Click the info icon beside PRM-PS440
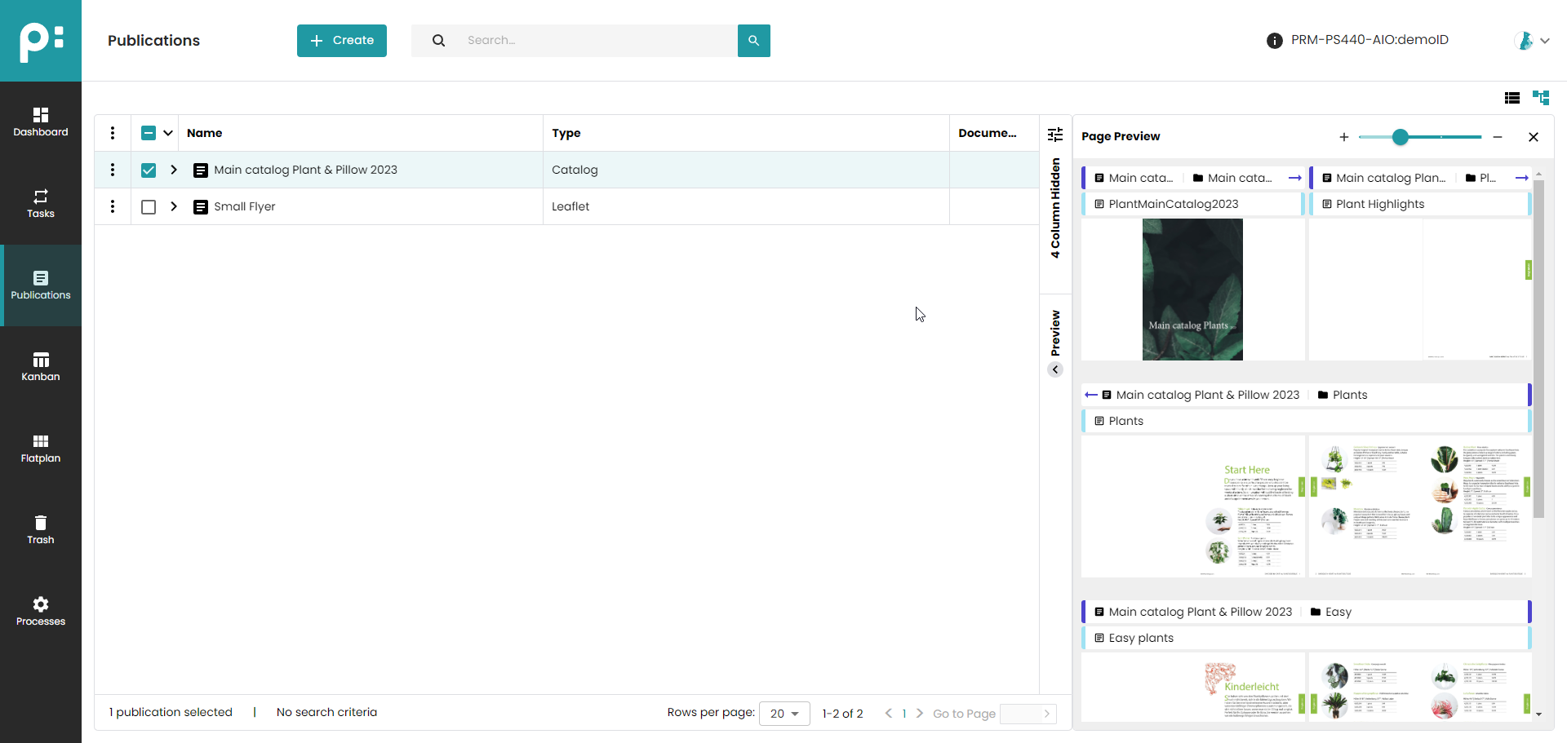This screenshot has height=743, width=1567. tap(1274, 41)
